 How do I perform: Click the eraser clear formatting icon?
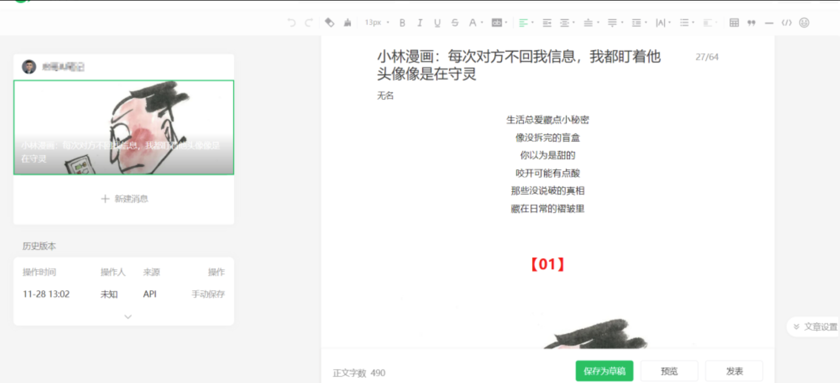click(330, 22)
